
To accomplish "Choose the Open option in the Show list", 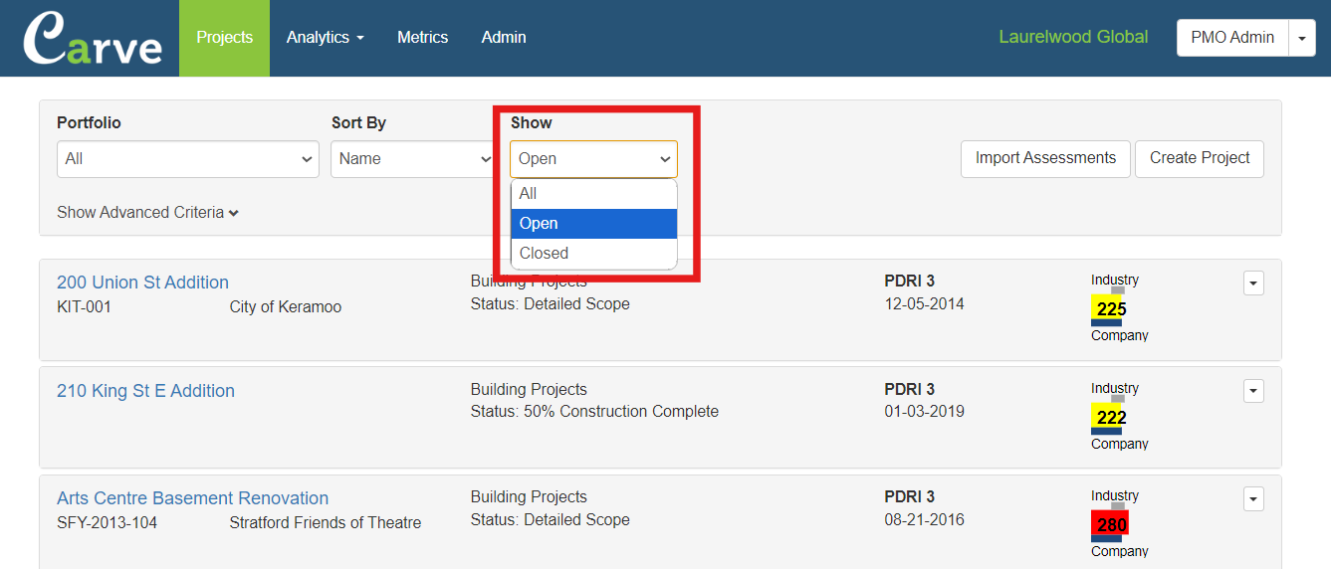I will click(x=593, y=224).
